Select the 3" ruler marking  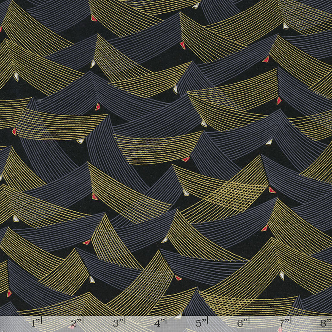click(117, 323)
